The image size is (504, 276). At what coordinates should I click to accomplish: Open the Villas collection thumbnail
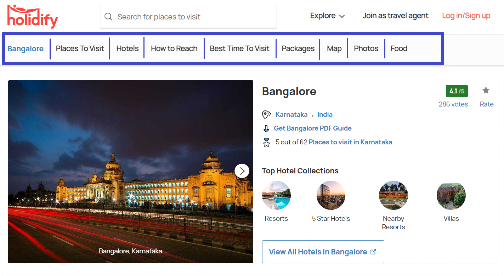click(x=451, y=195)
